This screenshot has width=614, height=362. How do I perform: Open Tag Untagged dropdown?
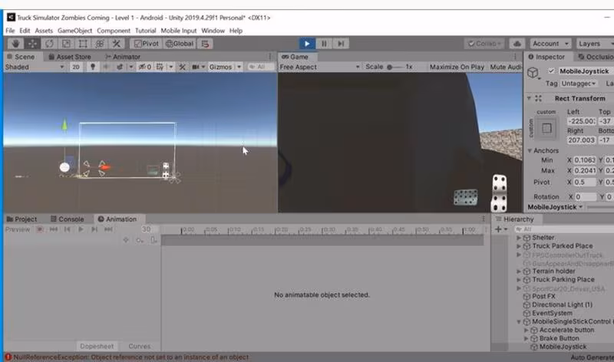(579, 84)
